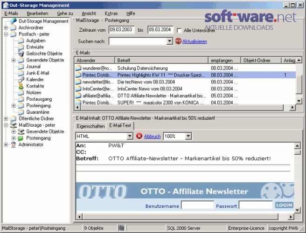
Task: Open the Hilfe menu
Action: (x=131, y=14)
